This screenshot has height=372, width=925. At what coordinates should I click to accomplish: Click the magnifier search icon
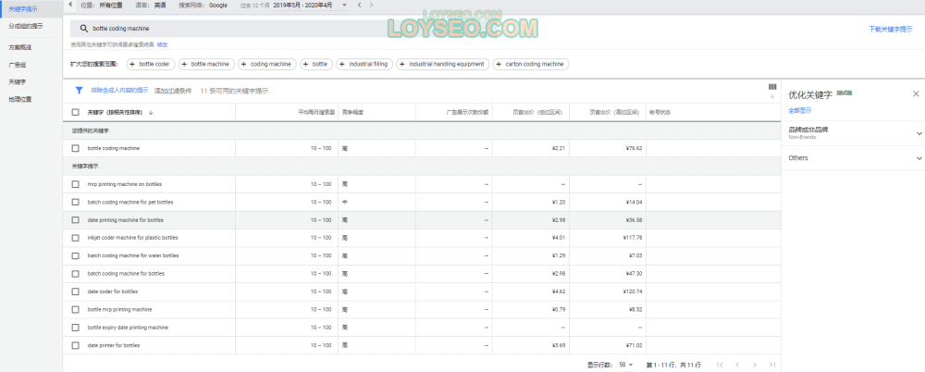pyautogui.click(x=84, y=29)
